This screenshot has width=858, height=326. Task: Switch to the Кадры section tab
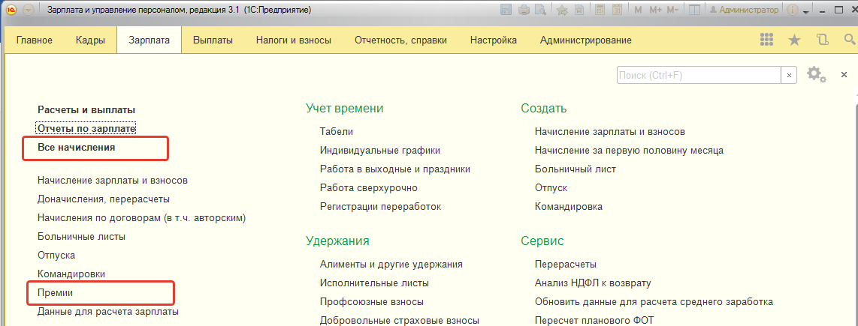[90, 40]
